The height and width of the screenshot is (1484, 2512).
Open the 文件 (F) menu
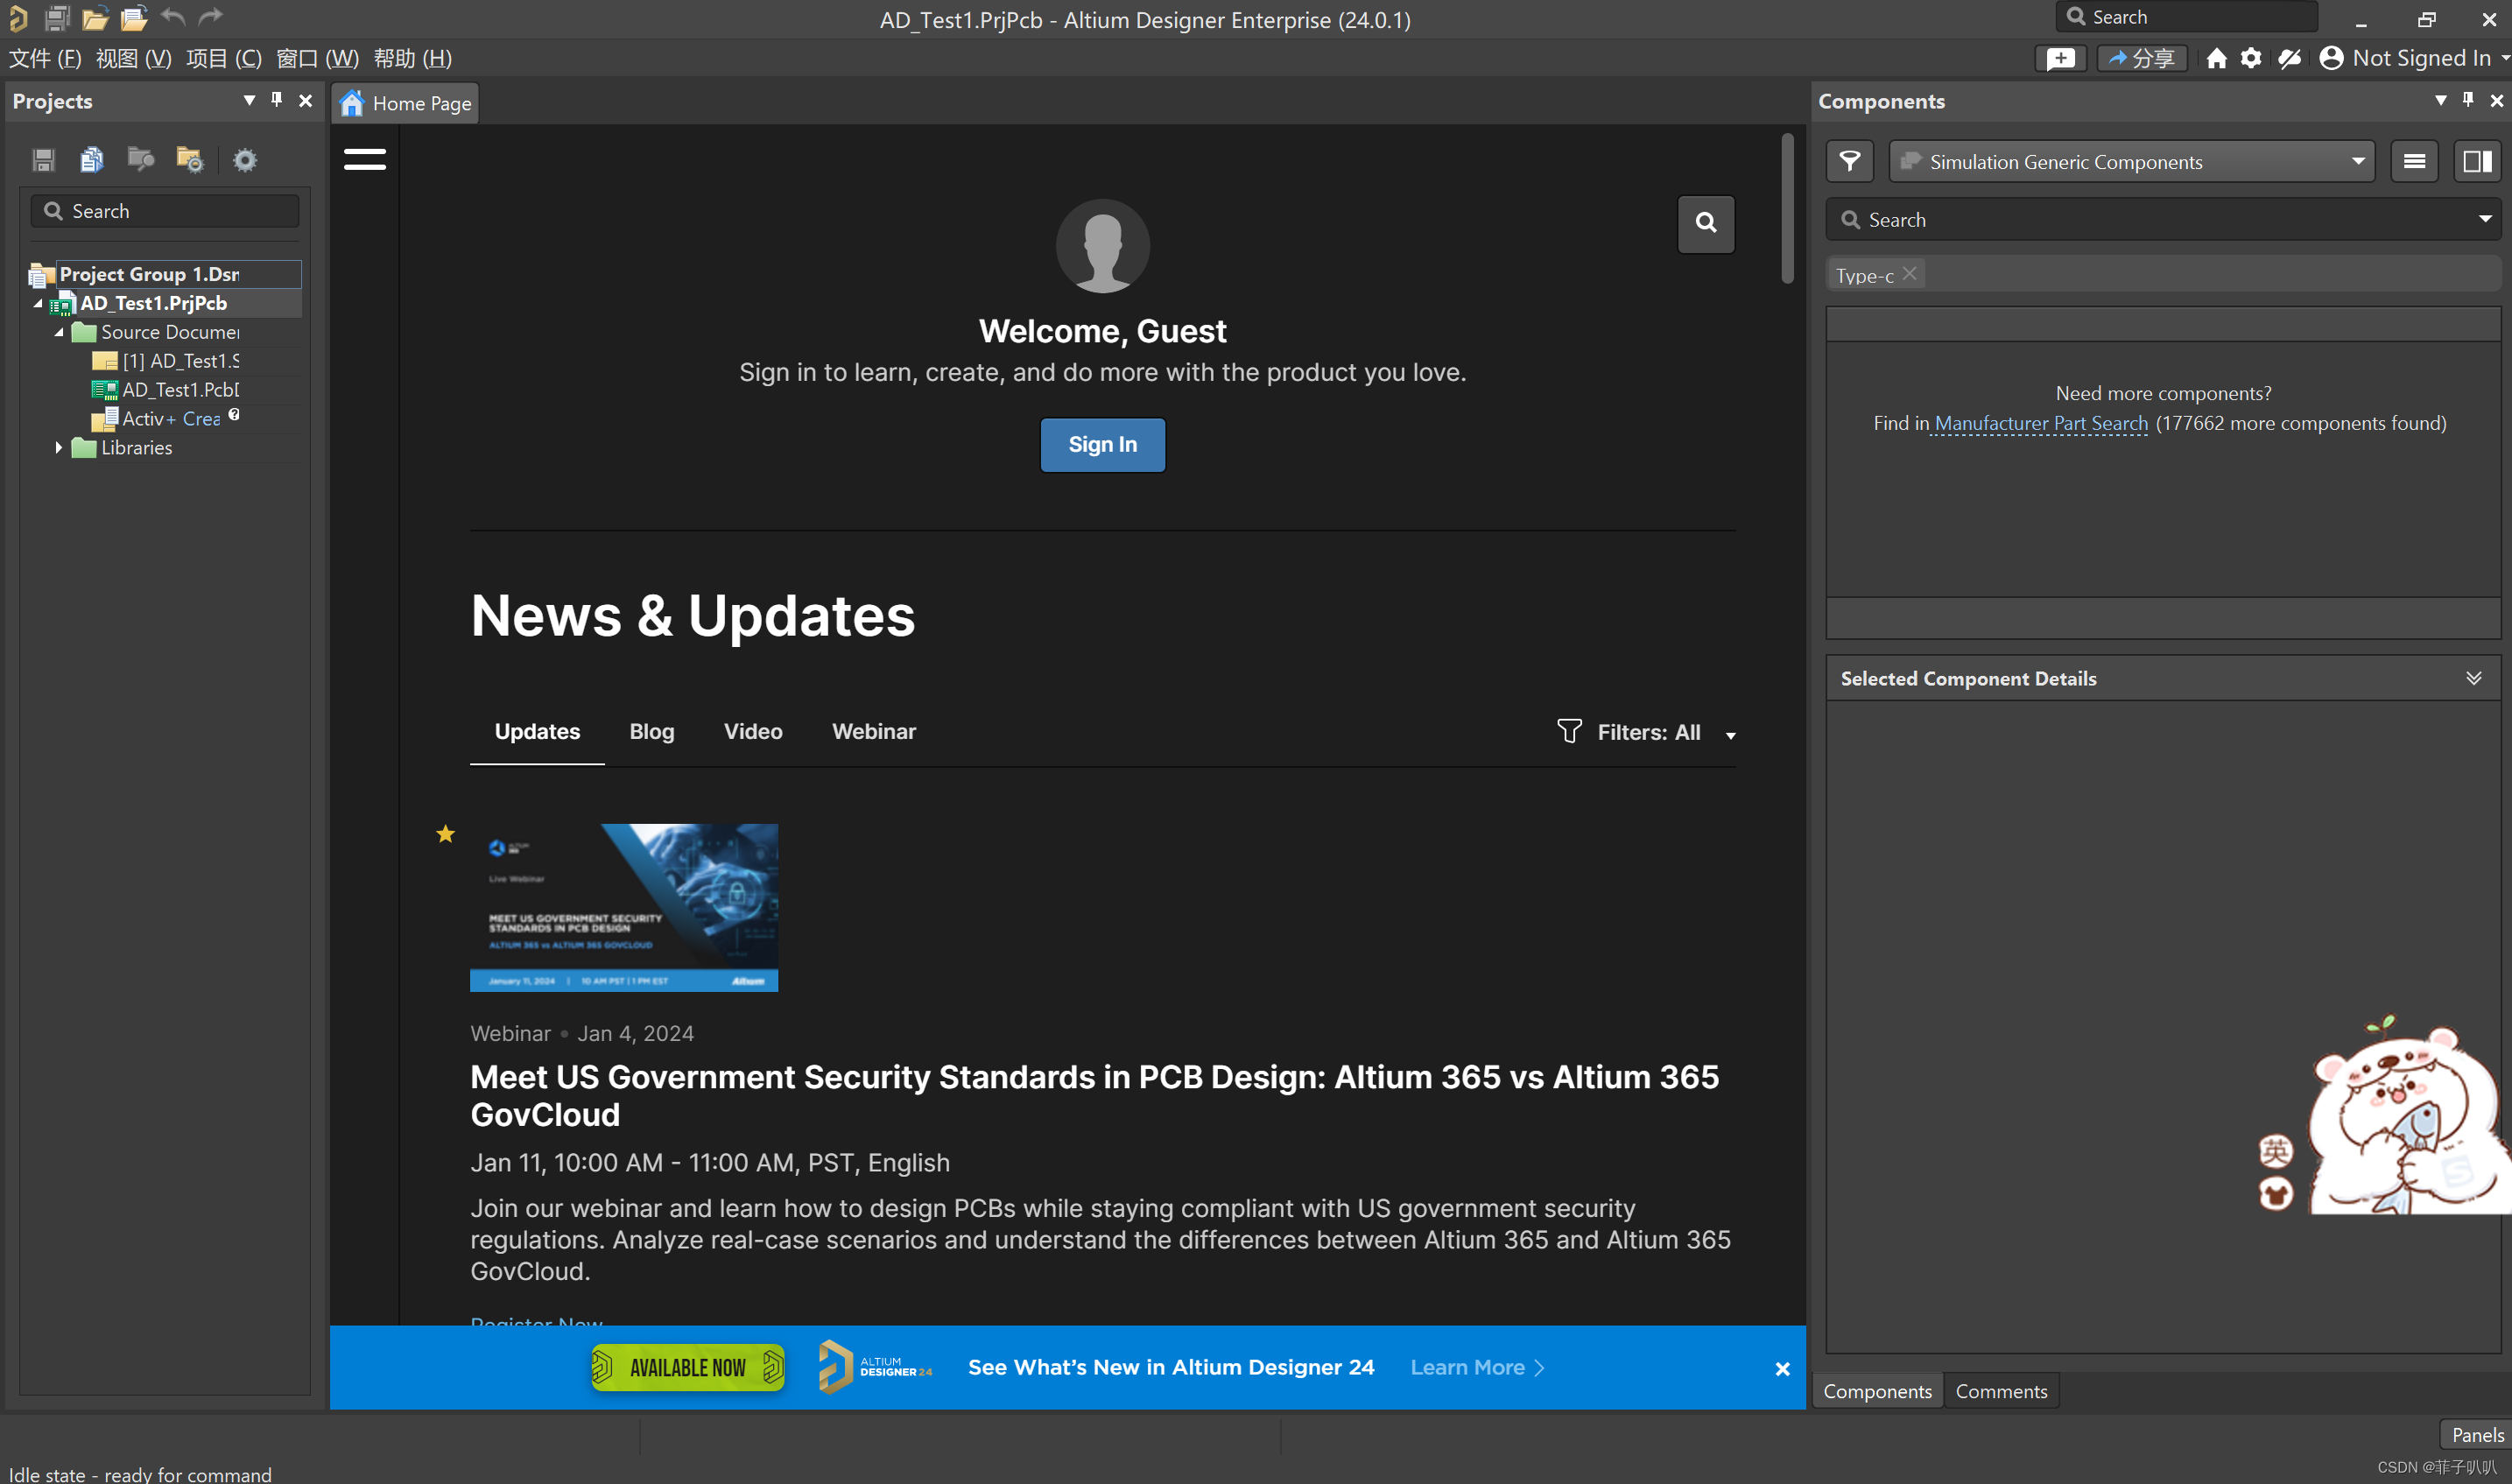click(45, 58)
